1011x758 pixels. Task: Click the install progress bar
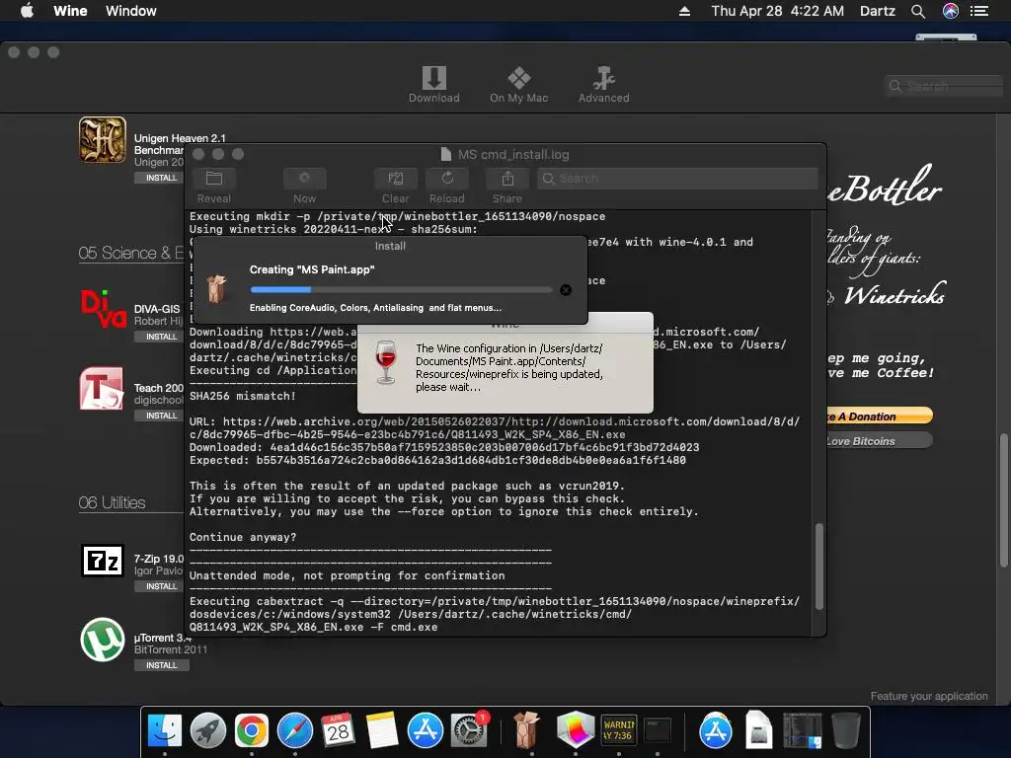click(401, 290)
